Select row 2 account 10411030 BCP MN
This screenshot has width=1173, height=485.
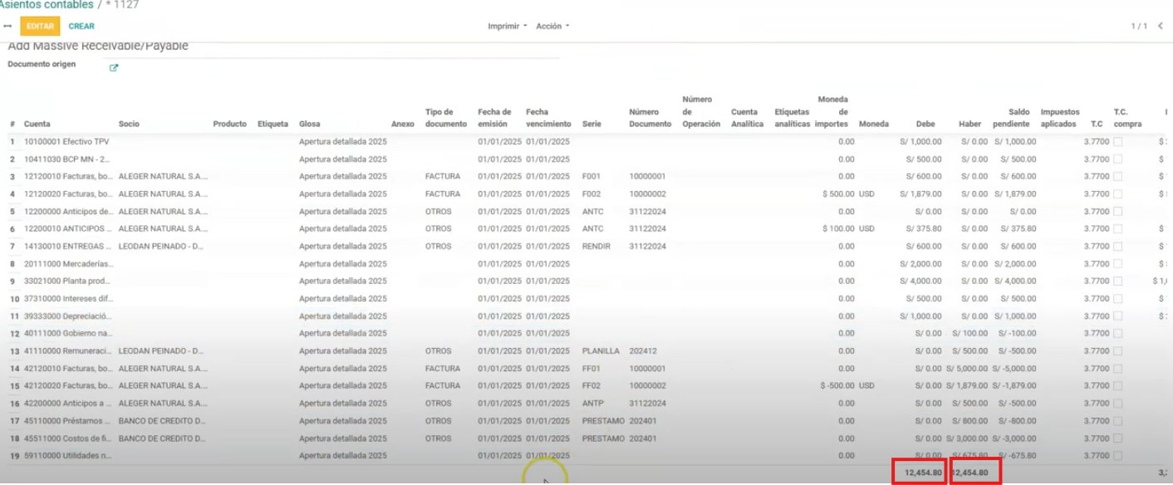click(x=66, y=159)
